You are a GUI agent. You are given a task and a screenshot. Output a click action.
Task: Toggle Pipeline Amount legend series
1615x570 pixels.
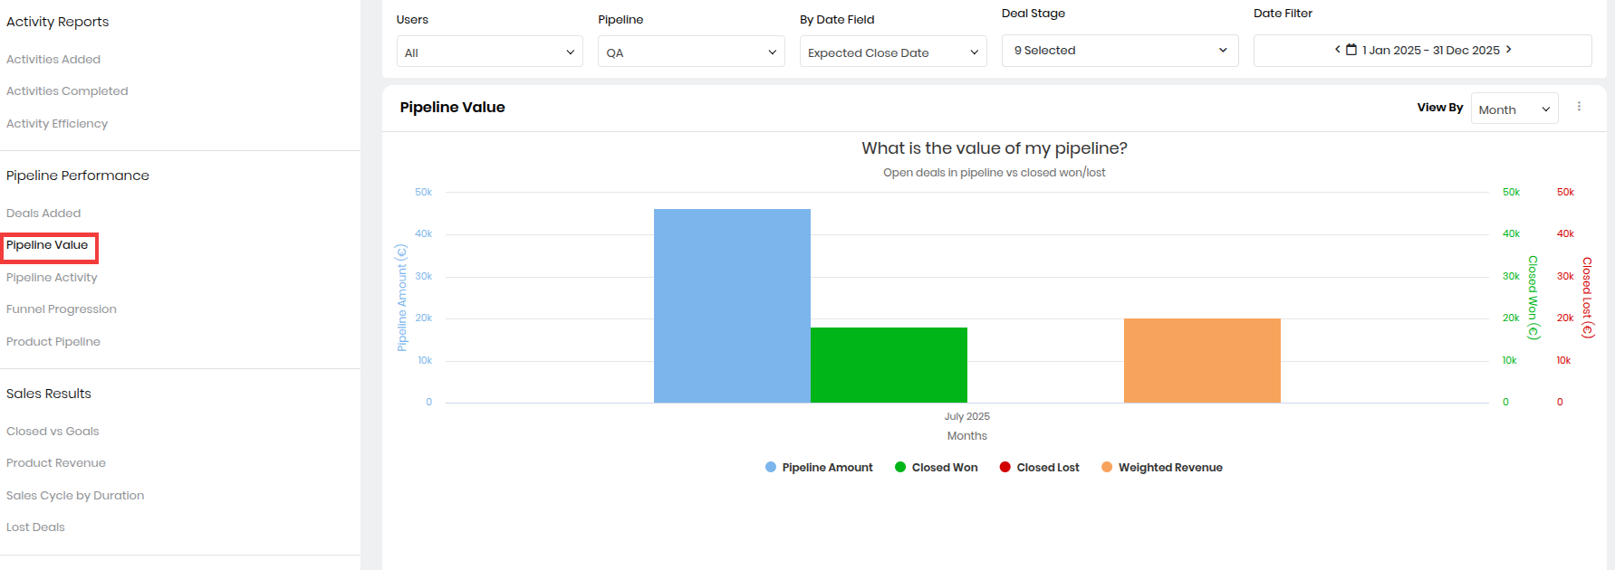[x=819, y=468]
